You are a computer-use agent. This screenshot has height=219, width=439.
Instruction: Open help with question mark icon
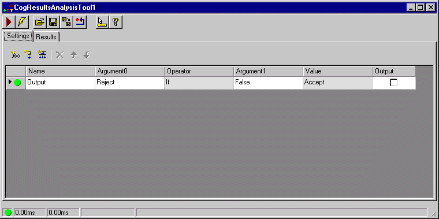(x=116, y=22)
